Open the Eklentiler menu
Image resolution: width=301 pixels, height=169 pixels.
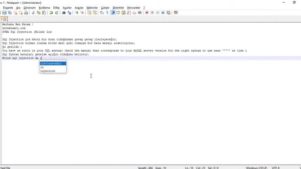pos(118,8)
